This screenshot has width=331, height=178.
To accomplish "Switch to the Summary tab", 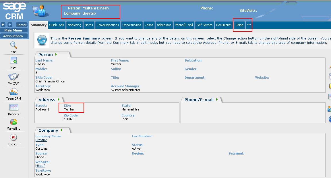I will point(39,25).
